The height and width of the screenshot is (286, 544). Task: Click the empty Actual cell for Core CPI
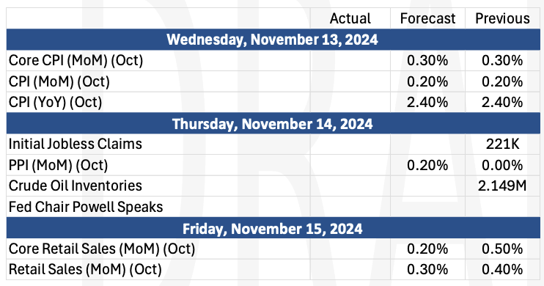click(350, 61)
